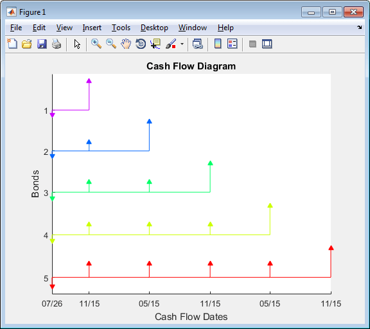Click y-axis tick label 2

pos(46,152)
